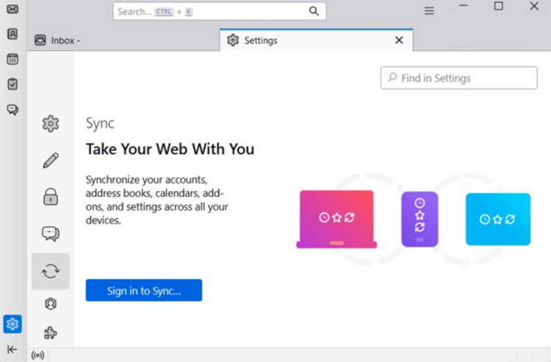Image resolution: width=551 pixels, height=362 pixels.
Task: Open Account Settings icon in settings sidebar
Action: tap(51, 304)
